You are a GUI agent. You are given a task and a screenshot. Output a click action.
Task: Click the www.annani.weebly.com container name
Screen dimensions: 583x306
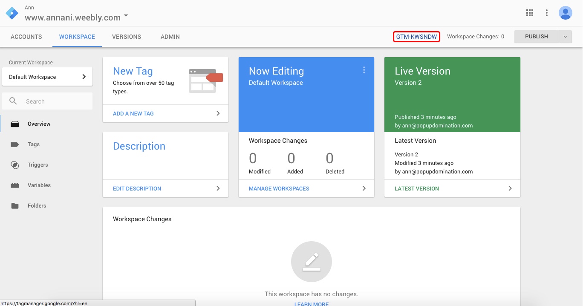tap(72, 17)
